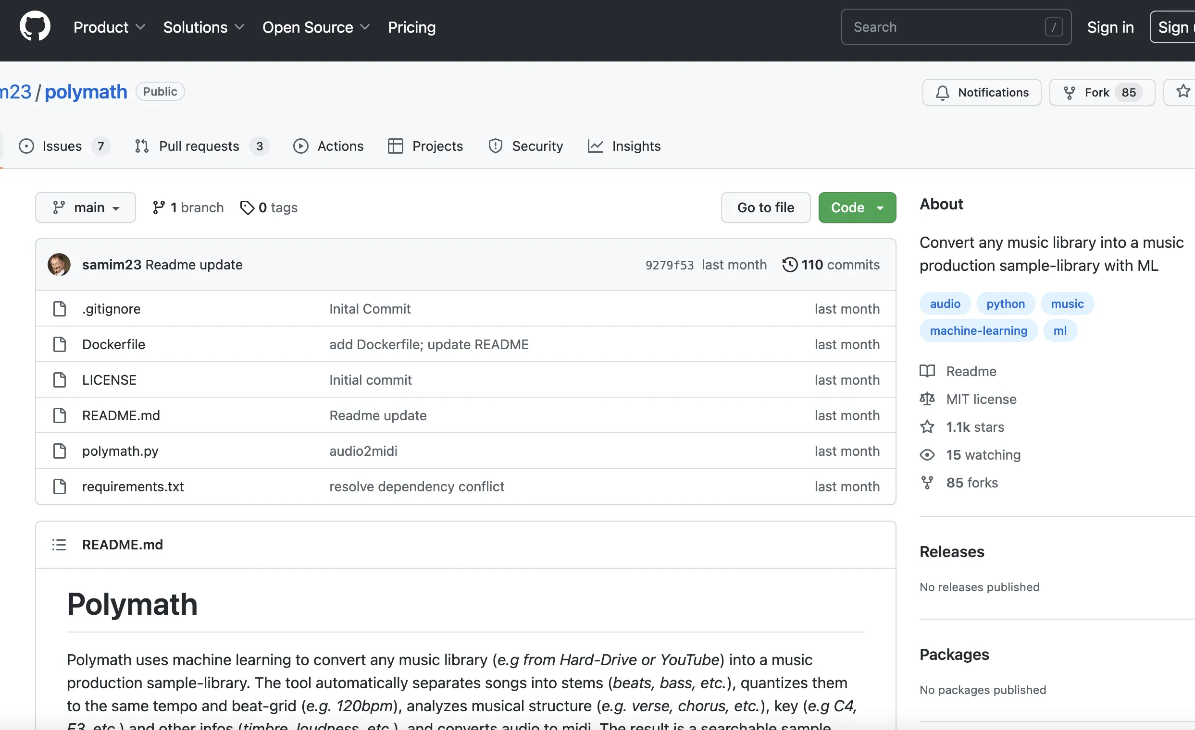
Task: Click the tags icon next to 0 tags
Action: pyautogui.click(x=248, y=207)
